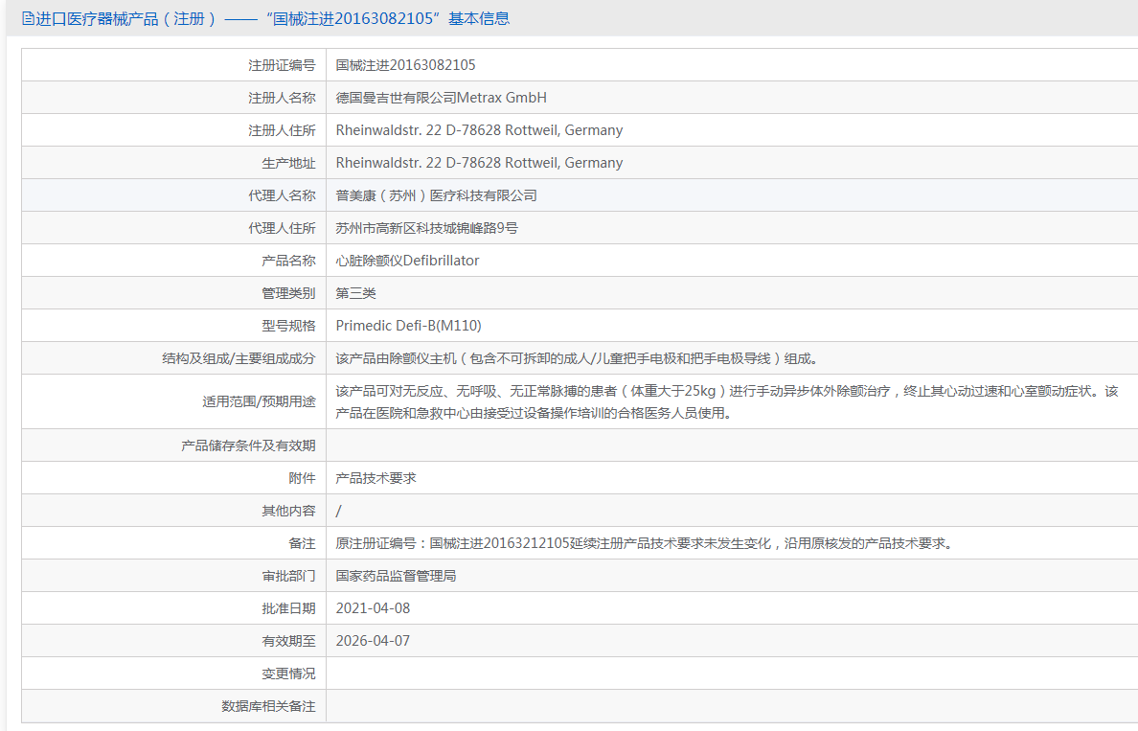Select approval department 国家药品监督管理局
Viewport: 1138px width, 731px height.
[396, 576]
